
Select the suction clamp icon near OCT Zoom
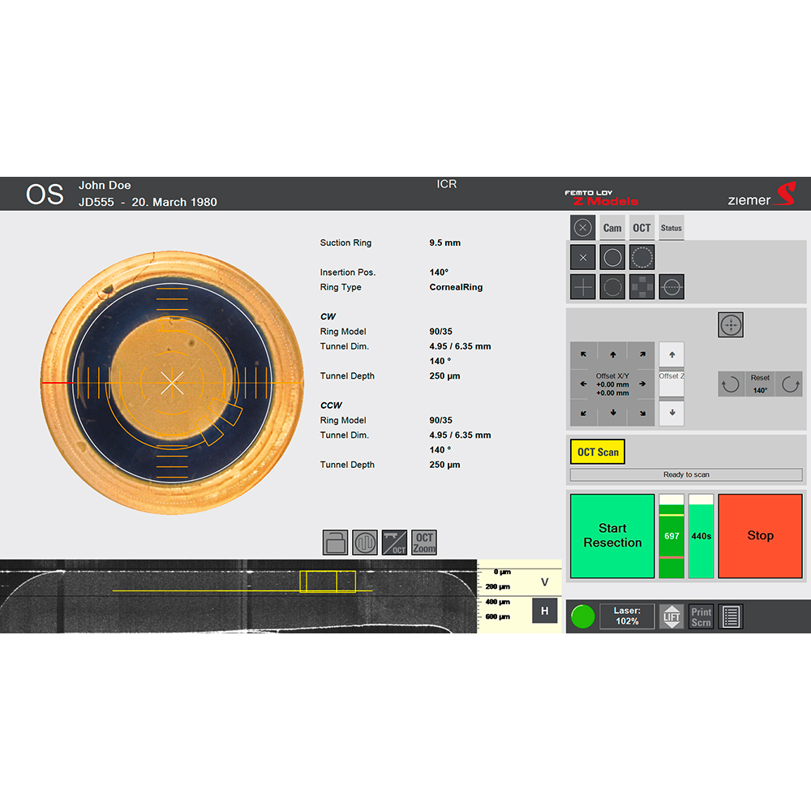point(335,542)
